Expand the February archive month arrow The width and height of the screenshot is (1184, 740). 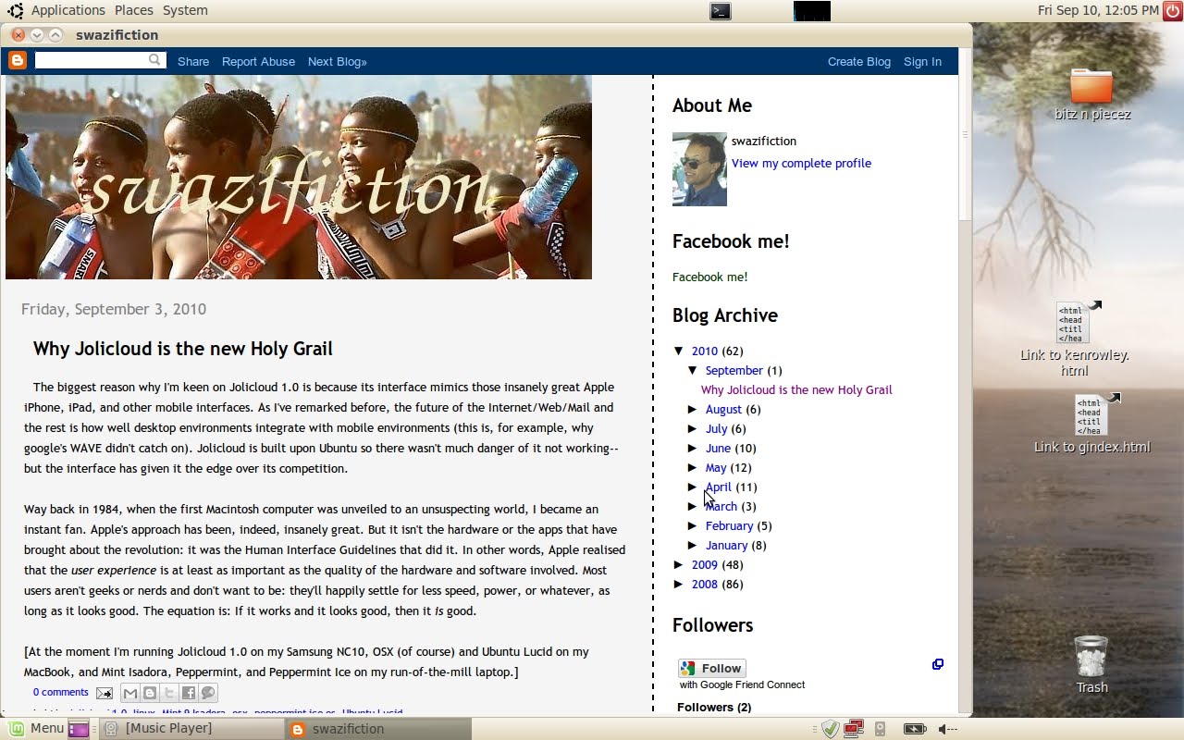(x=693, y=525)
